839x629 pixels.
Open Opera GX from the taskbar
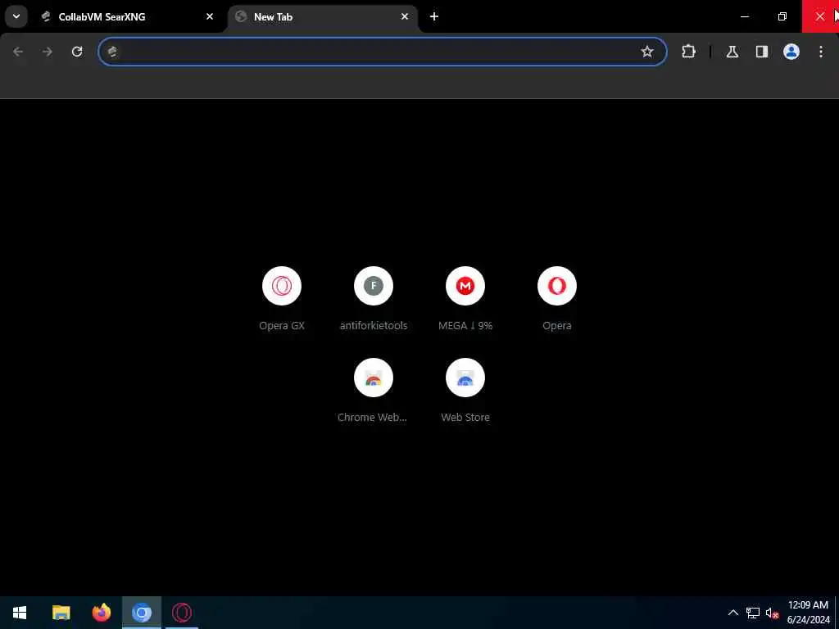(x=182, y=613)
